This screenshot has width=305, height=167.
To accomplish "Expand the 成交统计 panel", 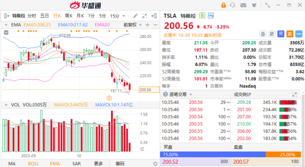I will click(x=294, y=94).
